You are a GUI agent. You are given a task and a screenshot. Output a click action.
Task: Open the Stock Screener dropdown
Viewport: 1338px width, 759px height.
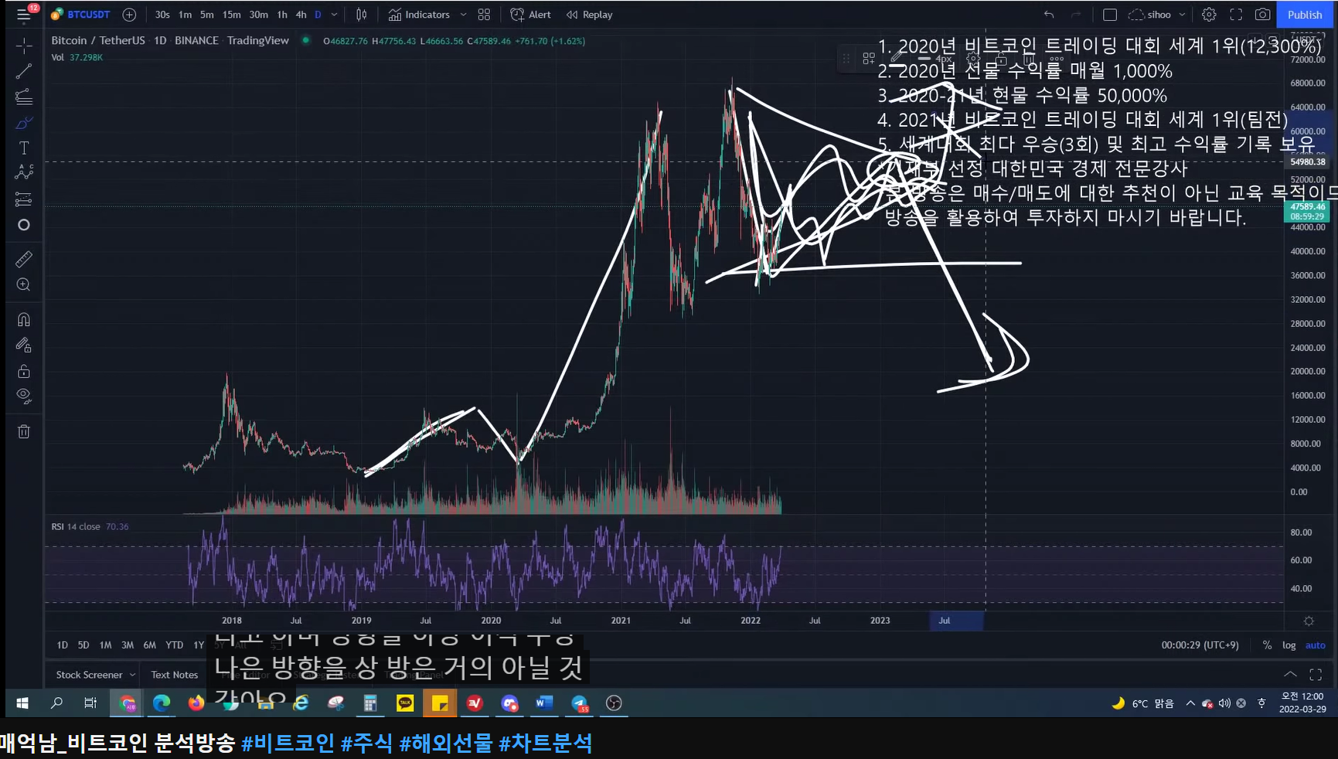coord(95,675)
